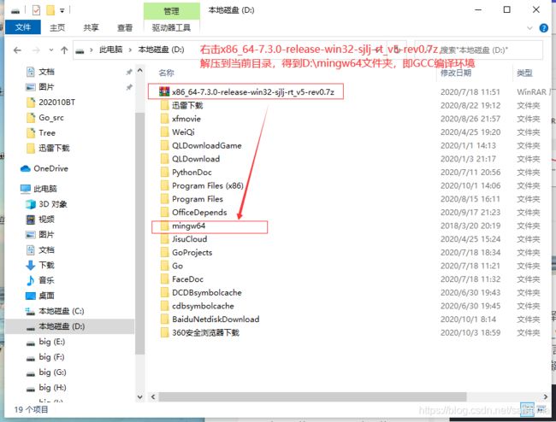Go back with the back arrow
This screenshot has width=556, height=422.
click(17, 50)
